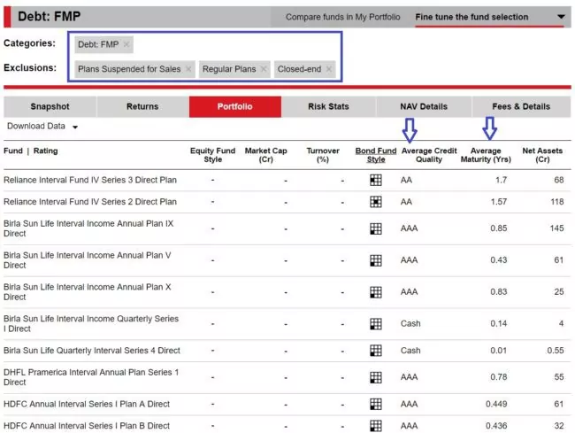
Task: Open Reliance Interval Fund IV Series 2
Action: [x=90, y=202]
